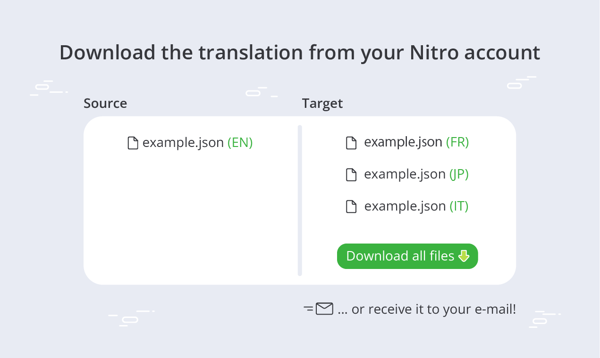
Task: Click the file icon beside example.json (JP)
Action: (x=351, y=175)
